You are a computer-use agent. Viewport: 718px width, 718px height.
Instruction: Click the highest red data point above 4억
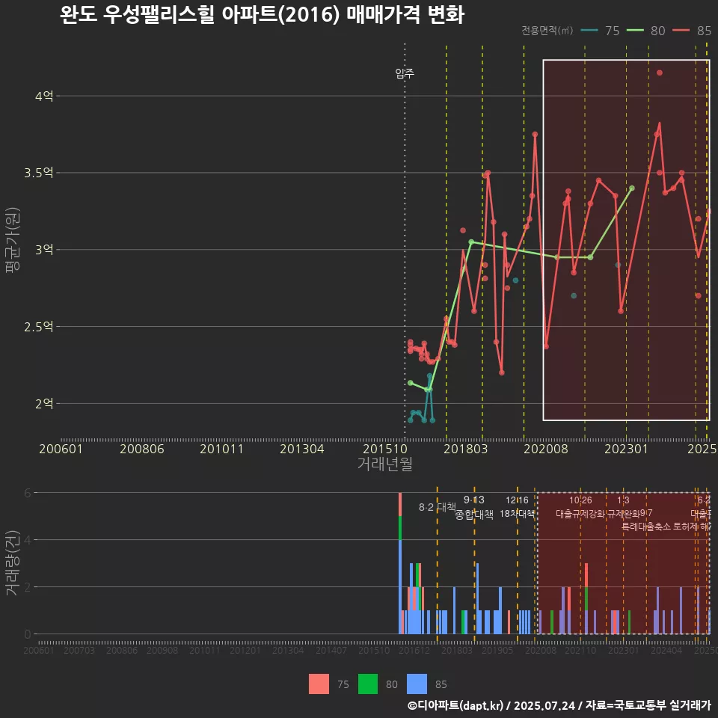660,73
